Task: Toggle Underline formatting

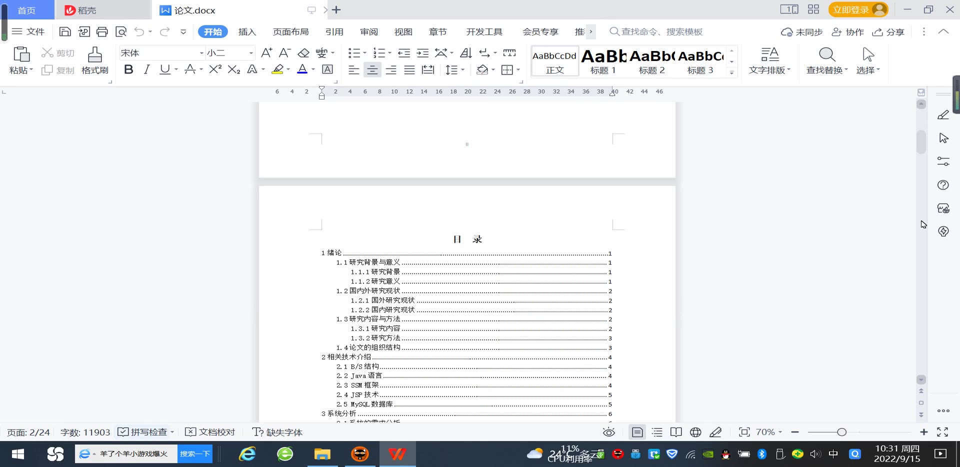Action: point(164,69)
